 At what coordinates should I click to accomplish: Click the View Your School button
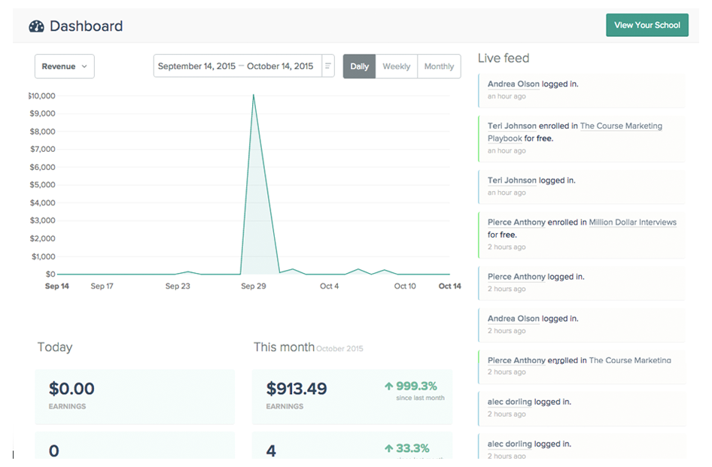pos(647,25)
